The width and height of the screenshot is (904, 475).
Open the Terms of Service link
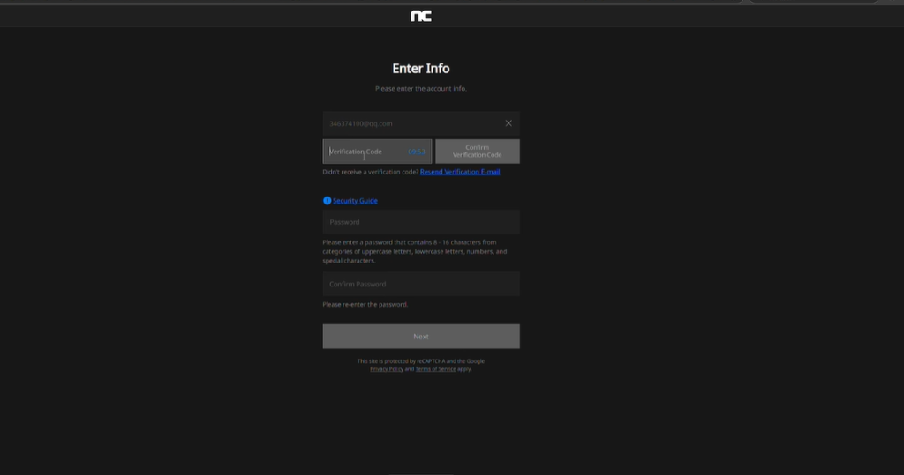pyautogui.click(x=435, y=369)
